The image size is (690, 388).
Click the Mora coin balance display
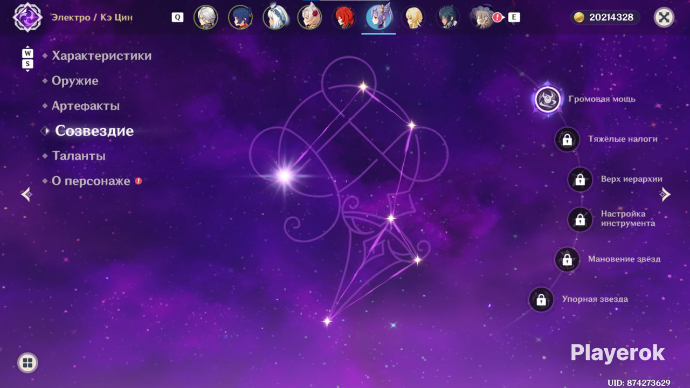[605, 17]
